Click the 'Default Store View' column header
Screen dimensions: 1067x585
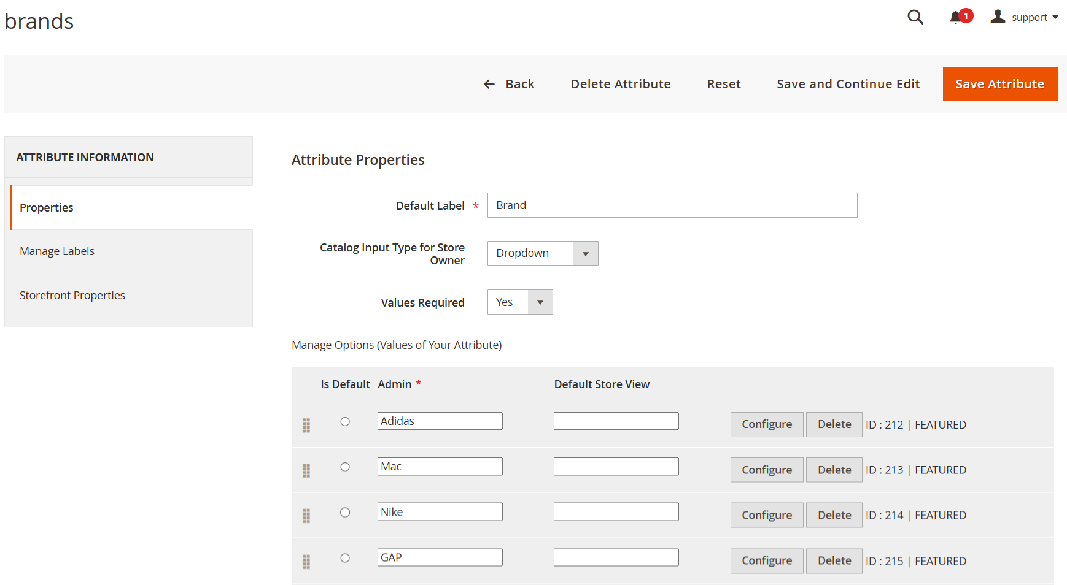602,384
